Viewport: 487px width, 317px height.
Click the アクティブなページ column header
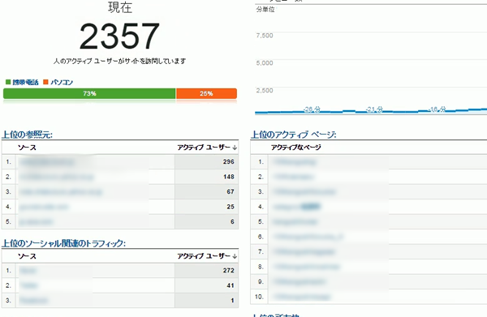click(x=296, y=148)
